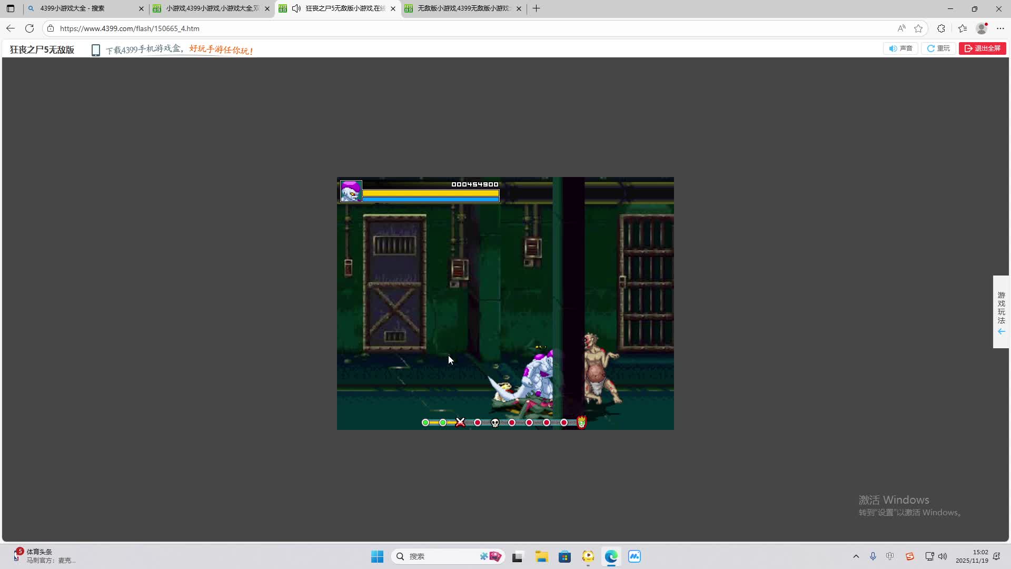Expand hidden system tray icons chevron

tap(856, 556)
